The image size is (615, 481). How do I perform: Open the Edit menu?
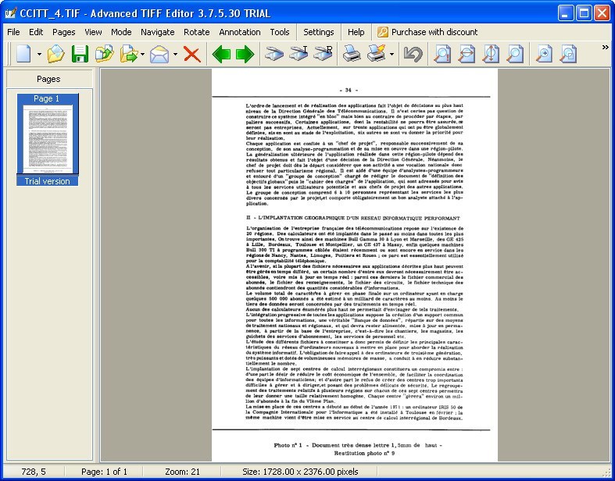pos(36,32)
